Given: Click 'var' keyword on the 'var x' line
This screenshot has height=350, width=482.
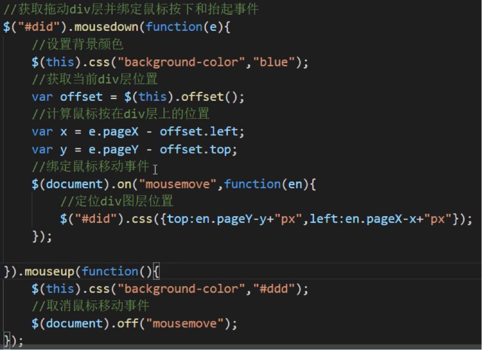Looking at the screenshot, I should [x=42, y=132].
